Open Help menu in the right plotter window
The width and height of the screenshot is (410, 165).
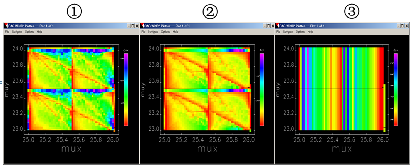click(310, 32)
